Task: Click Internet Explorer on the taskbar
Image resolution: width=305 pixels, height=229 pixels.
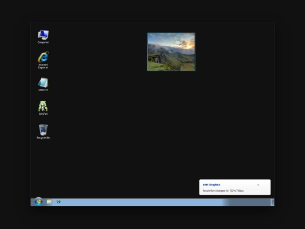Action: coord(58,202)
